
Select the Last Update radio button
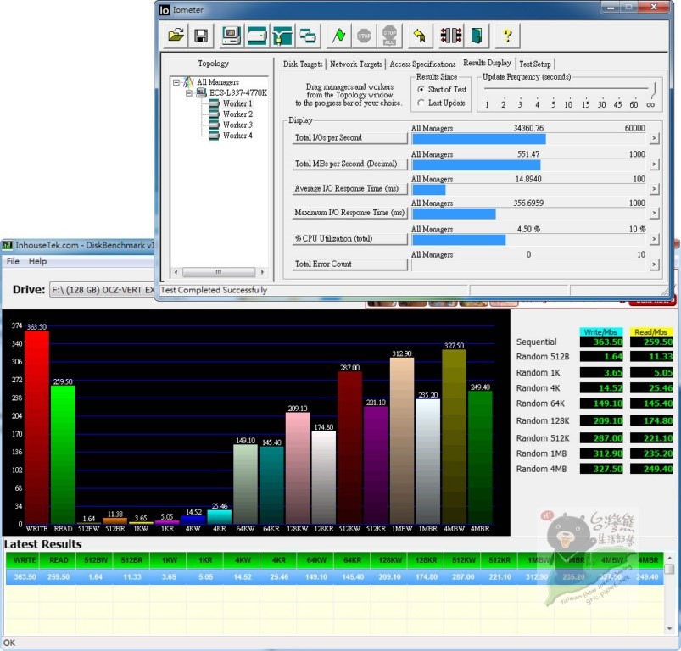421,103
